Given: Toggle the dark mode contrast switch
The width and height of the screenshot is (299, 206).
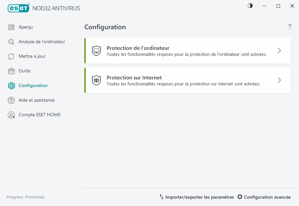Looking at the screenshot, I should tap(250, 6).
